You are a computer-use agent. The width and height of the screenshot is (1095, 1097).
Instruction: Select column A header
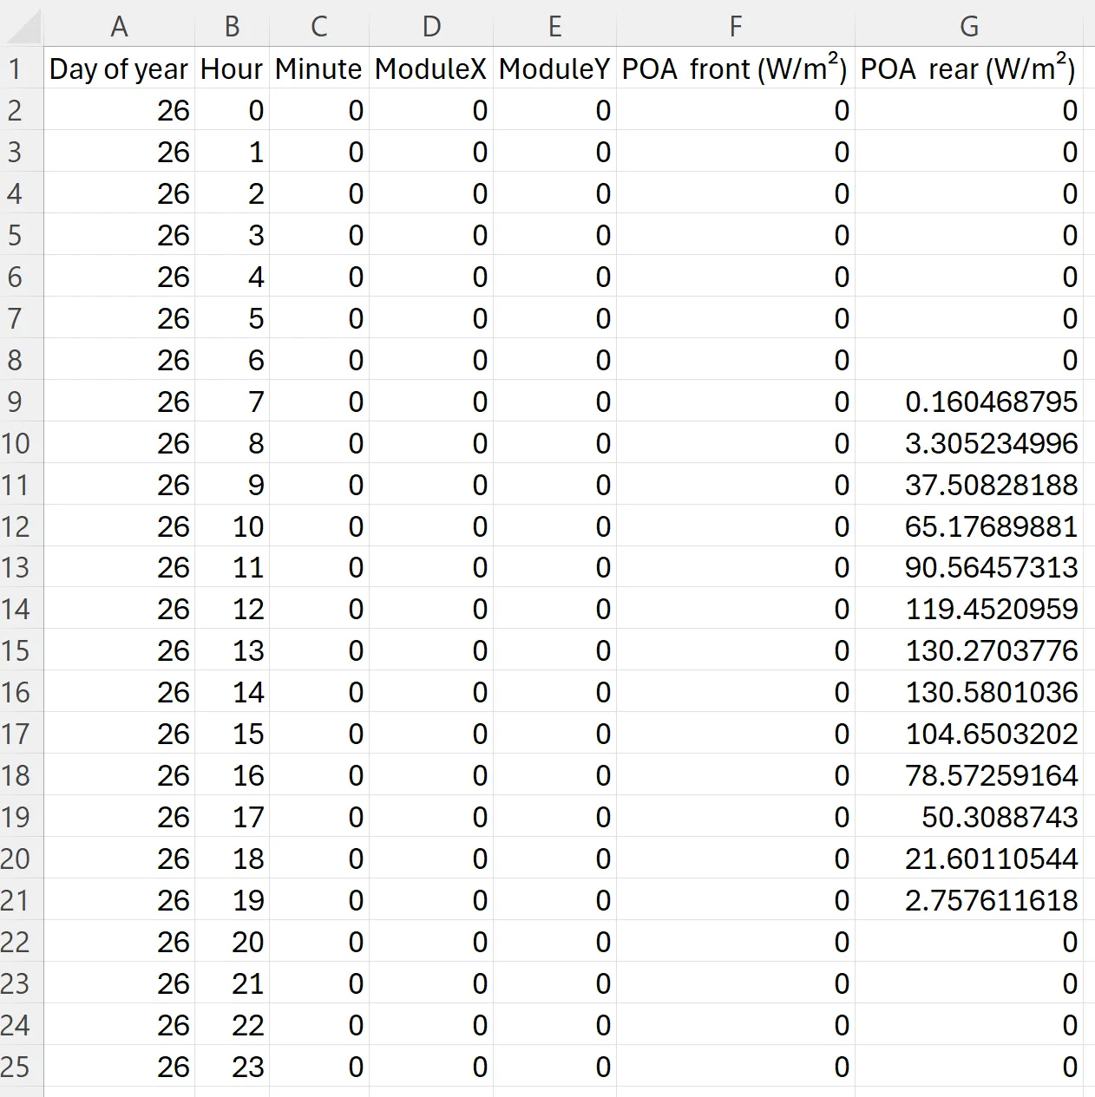[119, 26]
